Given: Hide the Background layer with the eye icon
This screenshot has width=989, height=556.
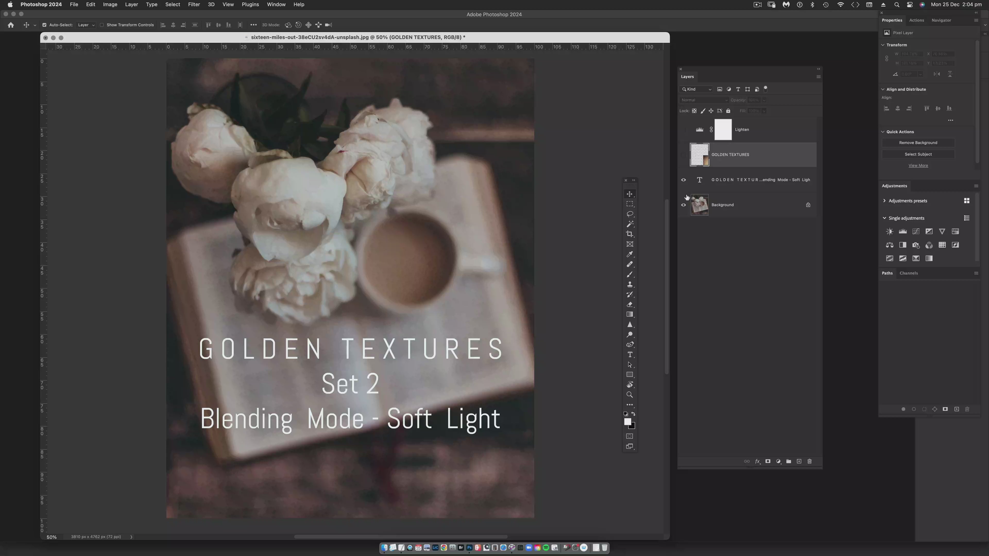Looking at the screenshot, I should (x=683, y=205).
